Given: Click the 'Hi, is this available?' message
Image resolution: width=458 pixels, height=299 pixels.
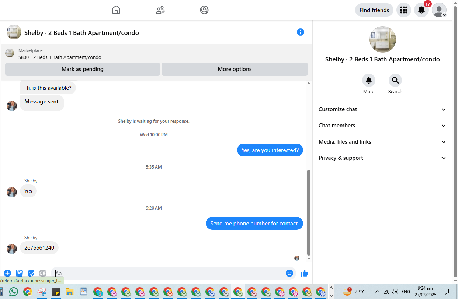Looking at the screenshot, I should [48, 88].
